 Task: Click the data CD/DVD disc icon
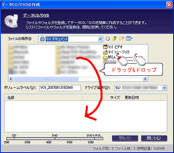11,21
